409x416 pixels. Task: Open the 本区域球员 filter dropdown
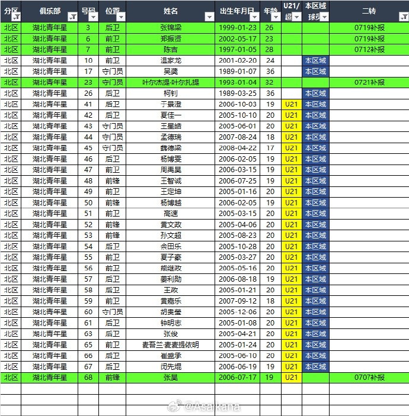pyautogui.click(x=324, y=17)
